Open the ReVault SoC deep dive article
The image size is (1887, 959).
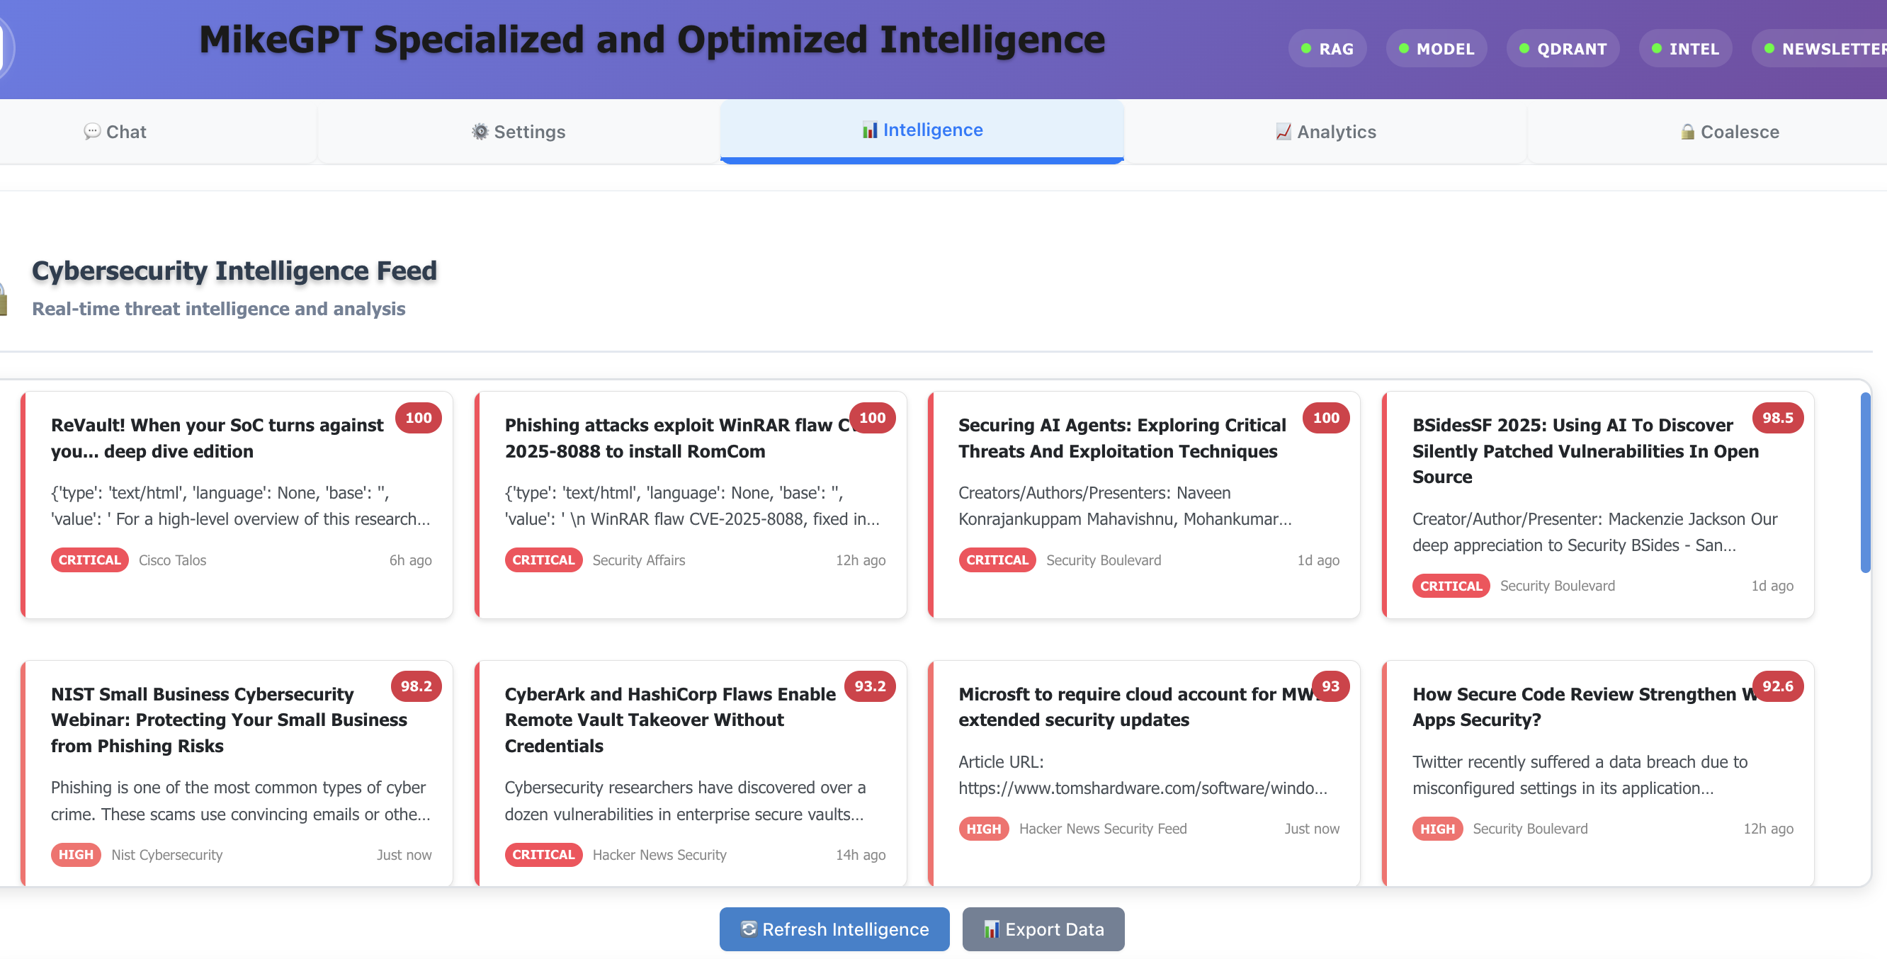(217, 438)
